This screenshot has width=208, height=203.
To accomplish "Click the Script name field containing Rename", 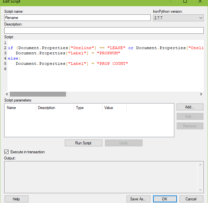I will (x=77, y=18).
